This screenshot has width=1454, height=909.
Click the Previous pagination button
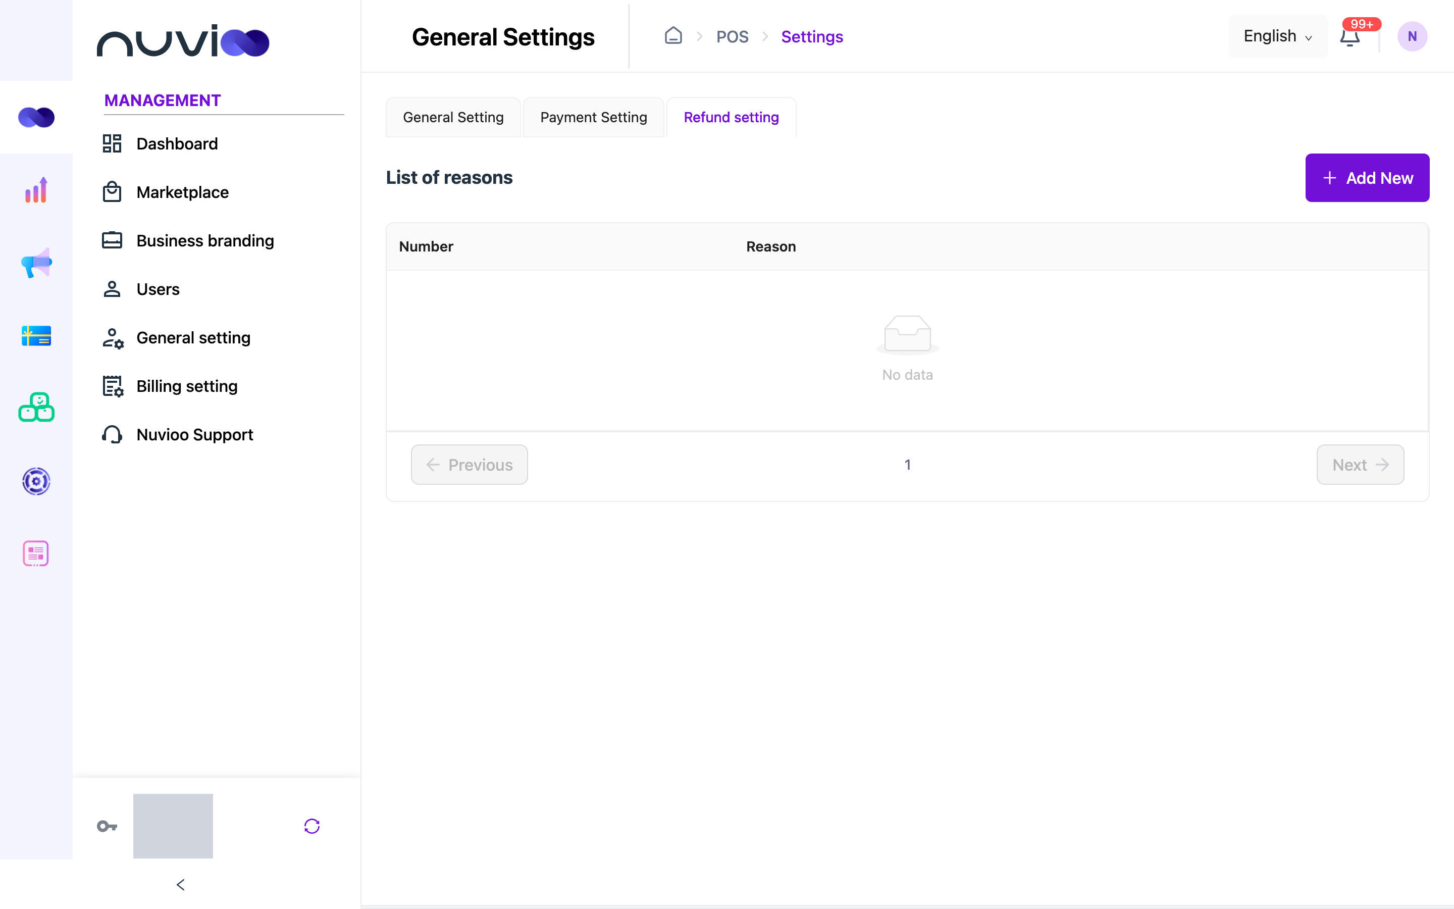[469, 465]
